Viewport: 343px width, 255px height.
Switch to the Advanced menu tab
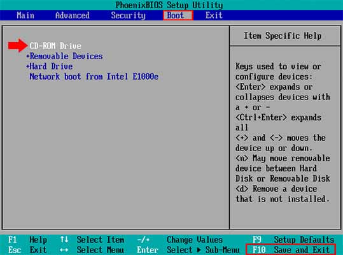(x=73, y=15)
